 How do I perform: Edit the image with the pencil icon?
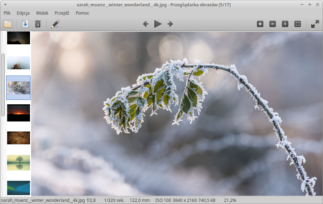[x=55, y=24]
